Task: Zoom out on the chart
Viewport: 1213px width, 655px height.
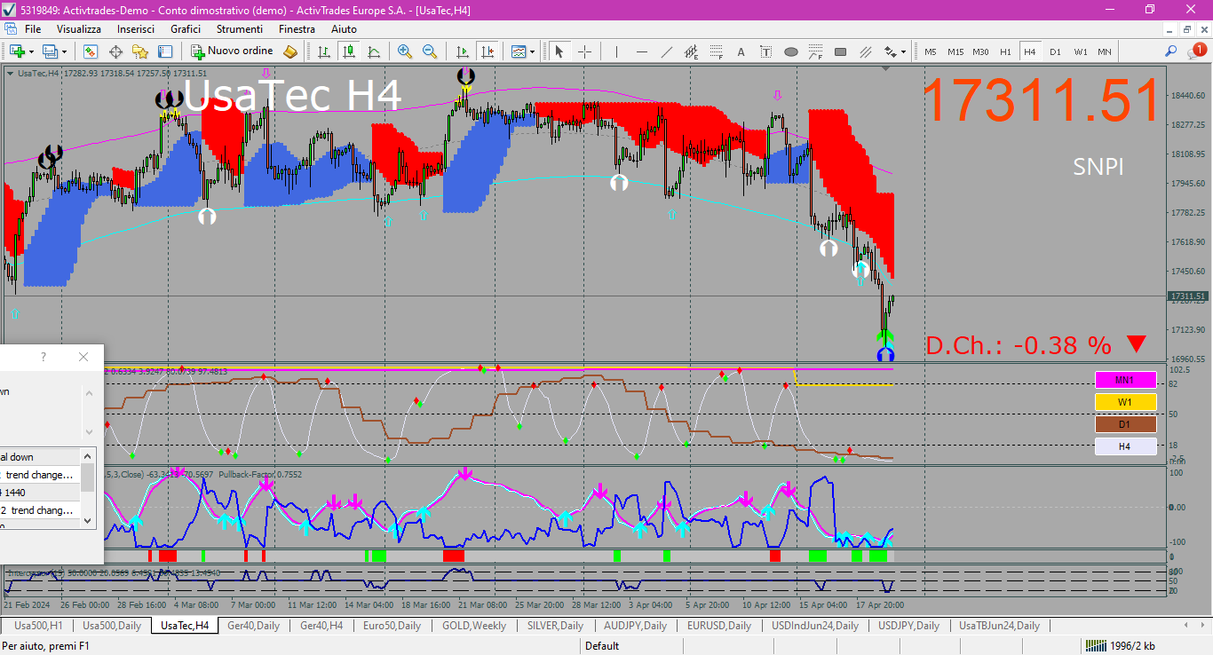Action: tap(430, 51)
